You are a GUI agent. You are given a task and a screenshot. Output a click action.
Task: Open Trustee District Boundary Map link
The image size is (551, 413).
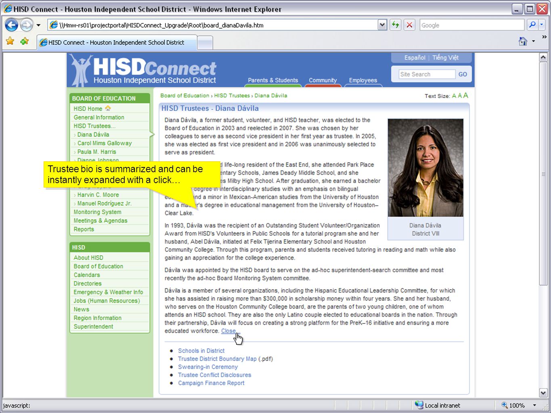[x=217, y=359]
